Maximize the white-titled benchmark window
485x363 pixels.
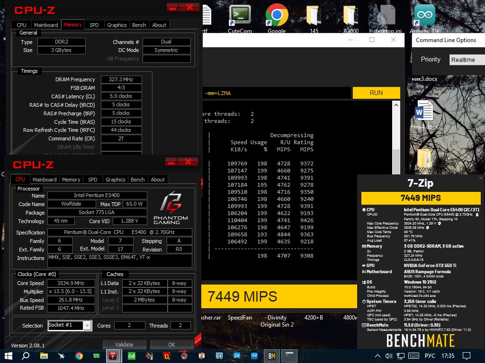372,40
